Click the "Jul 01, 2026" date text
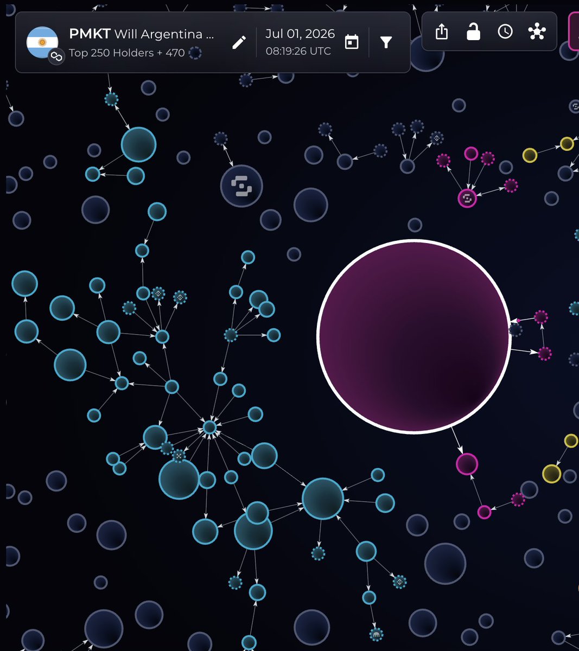This screenshot has height=651, width=579. pyautogui.click(x=300, y=34)
